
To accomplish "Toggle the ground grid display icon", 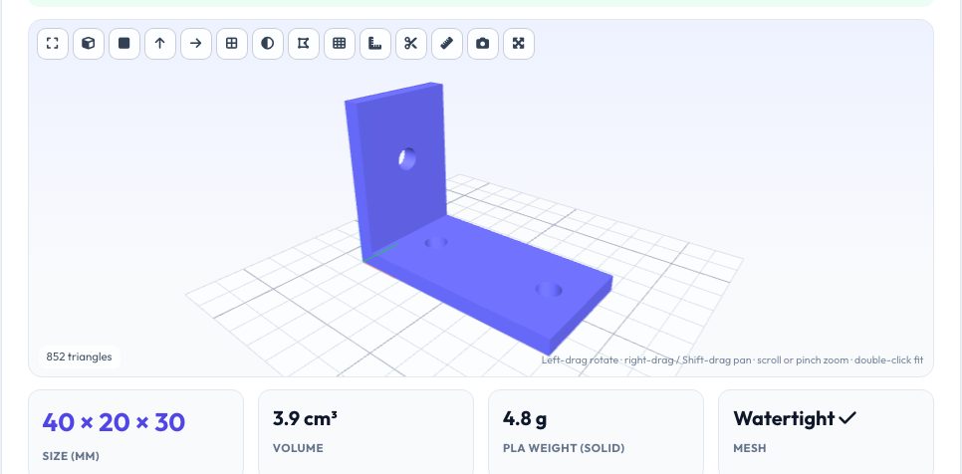I will pos(340,44).
